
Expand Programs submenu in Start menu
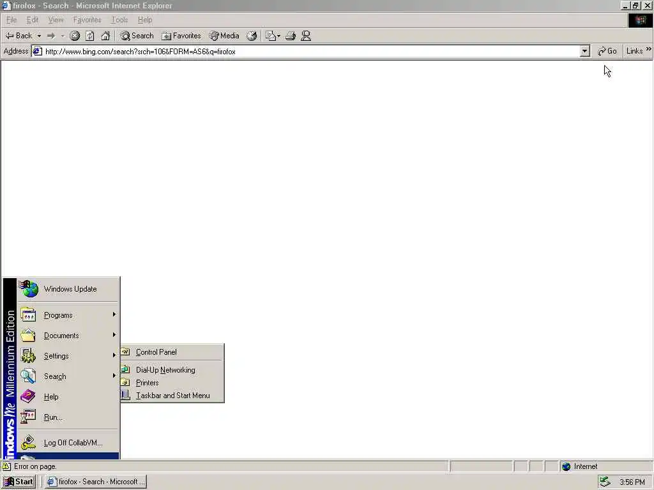click(68, 315)
